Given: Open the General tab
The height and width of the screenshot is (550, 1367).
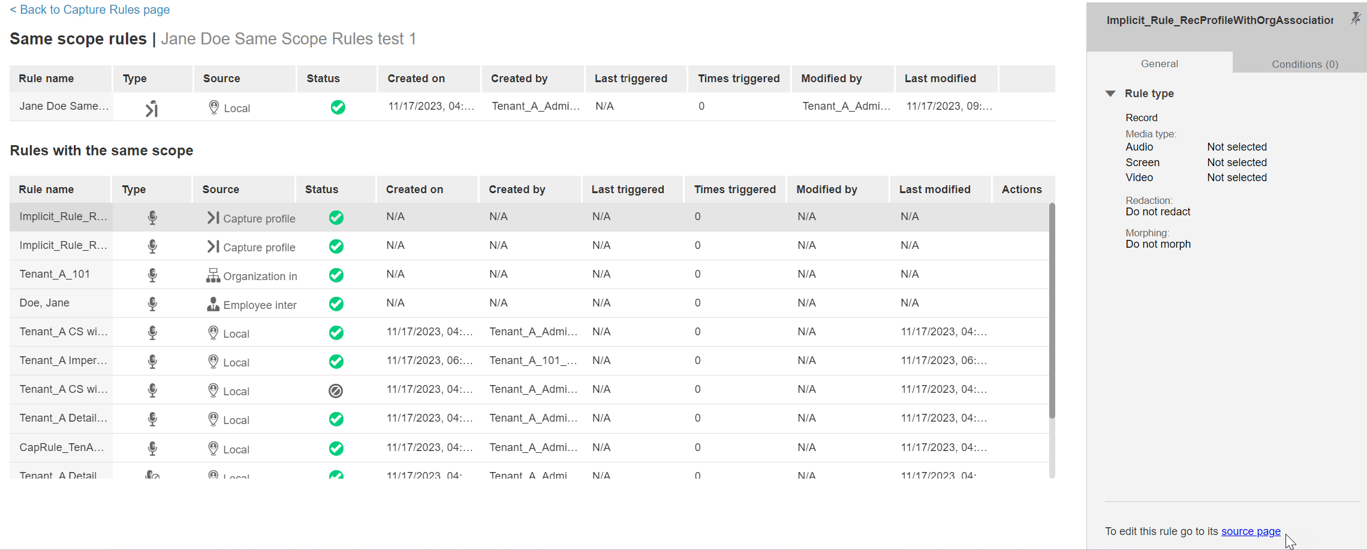Looking at the screenshot, I should [1159, 64].
